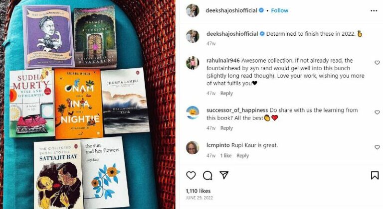Click the books post photo
This screenshot has height=209, width=383.
pos(88,104)
